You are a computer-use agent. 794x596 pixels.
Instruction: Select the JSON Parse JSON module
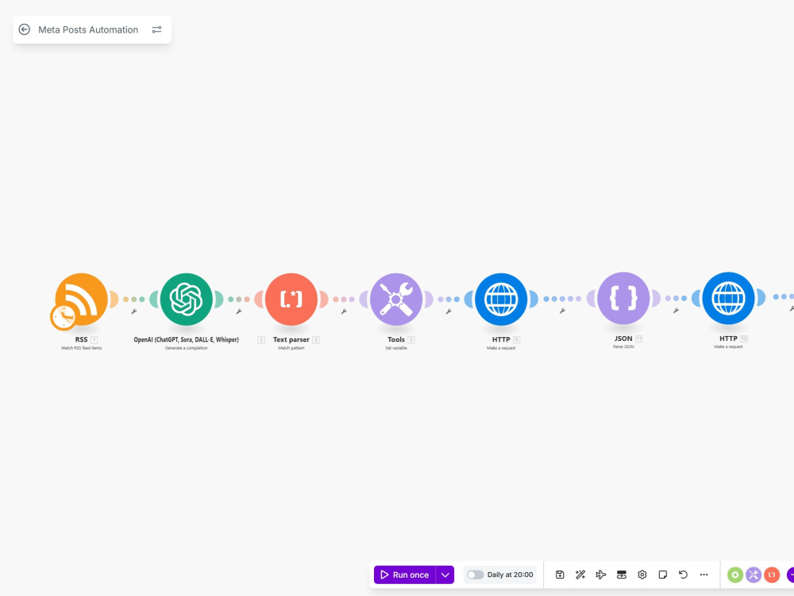pos(624,299)
